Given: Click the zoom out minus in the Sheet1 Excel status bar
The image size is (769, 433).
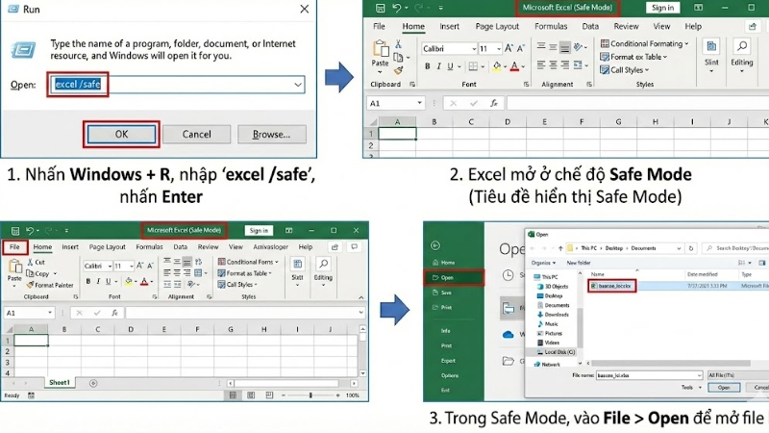Looking at the screenshot, I should coord(284,395).
